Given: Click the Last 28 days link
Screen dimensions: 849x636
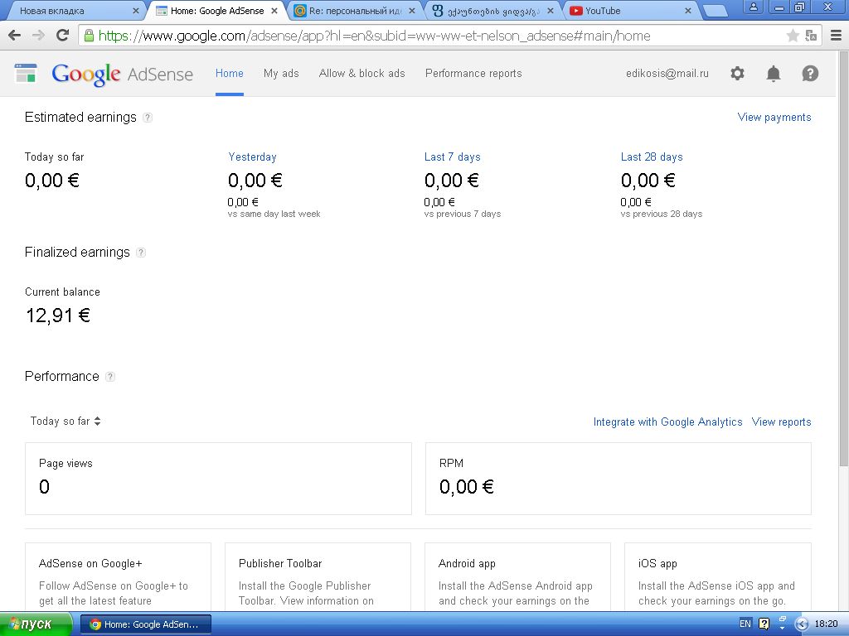Looking at the screenshot, I should point(652,157).
